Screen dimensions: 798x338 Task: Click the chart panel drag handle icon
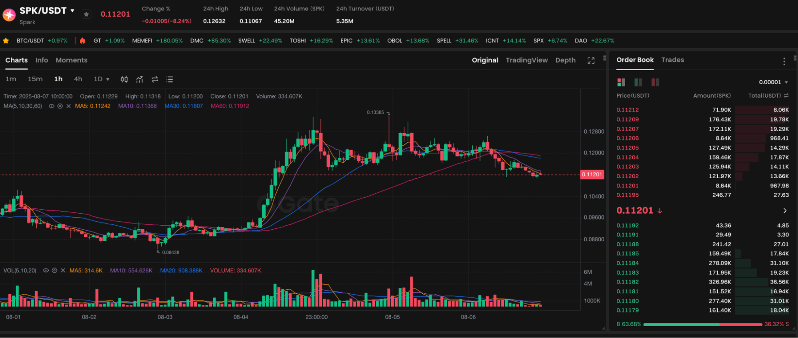click(x=604, y=58)
